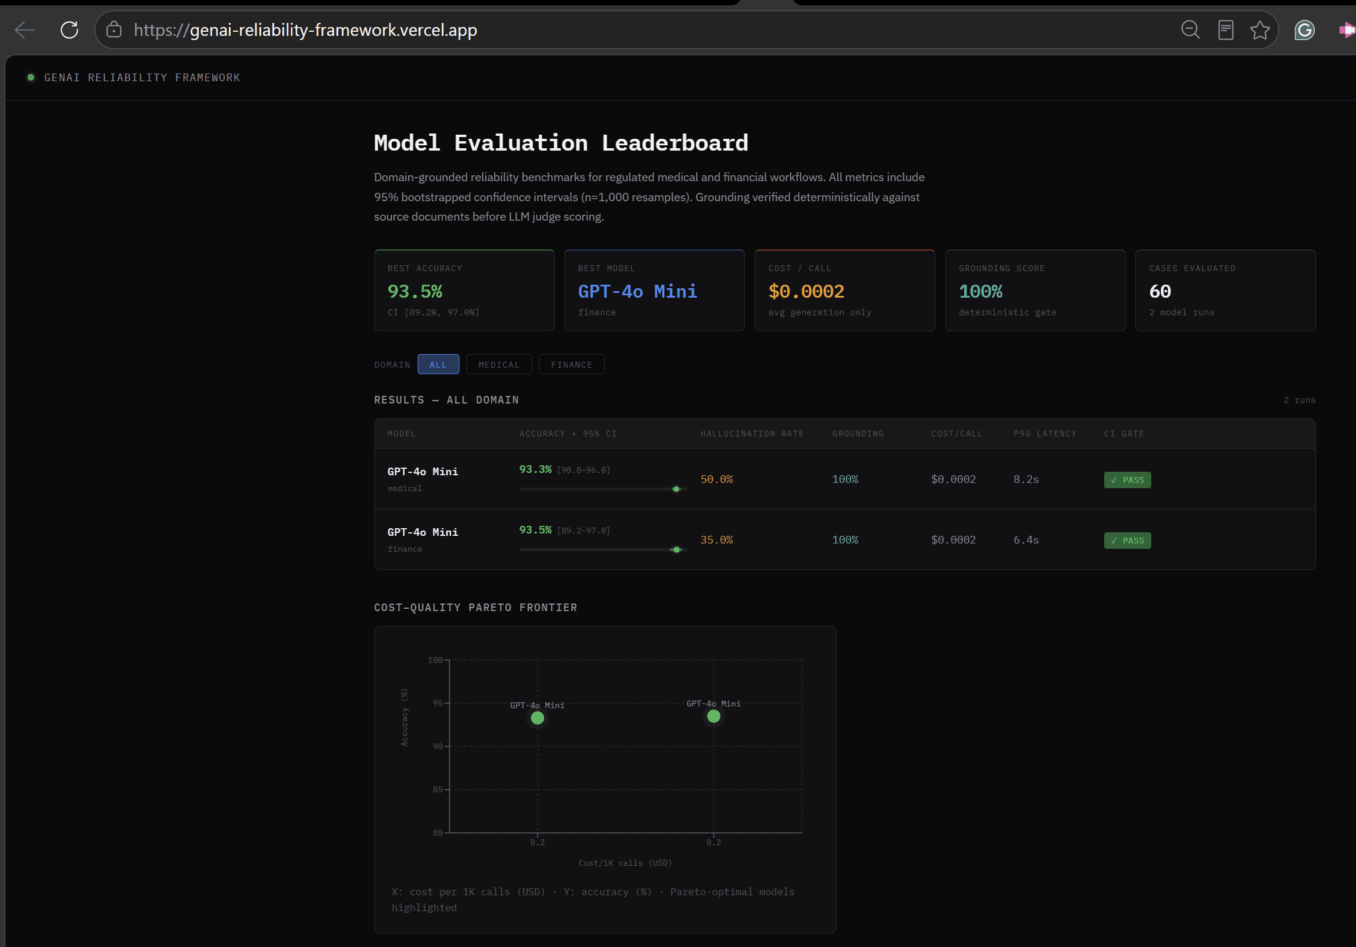The width and height of the screenshot is (1356, 947).
Task: Click the Cost / Call $0.0002 card
Action: click(x=845, y=291)
